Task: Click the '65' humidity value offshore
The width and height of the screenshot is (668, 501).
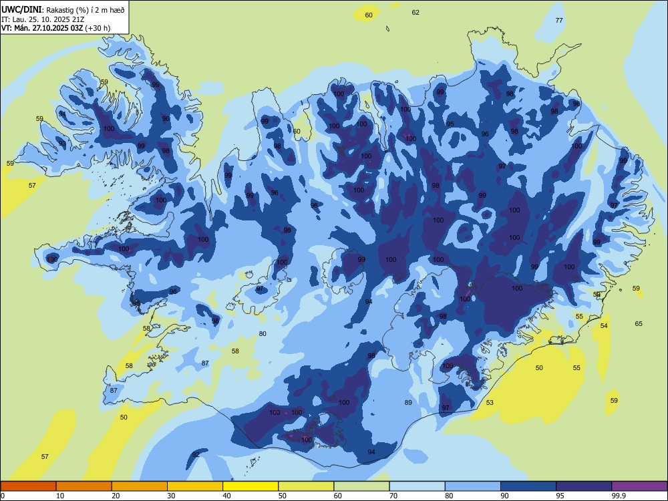Action: (639, 323)
